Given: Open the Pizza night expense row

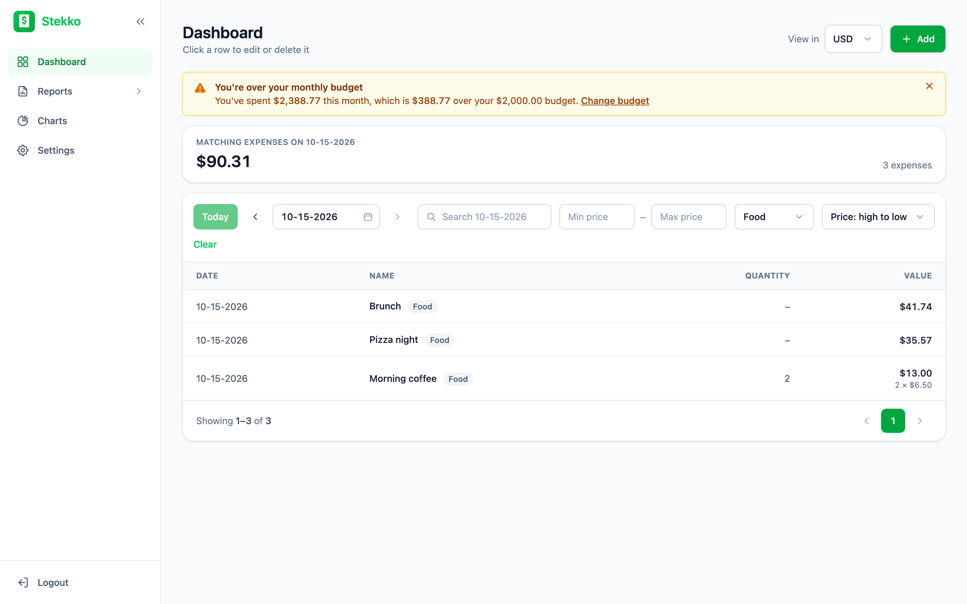Looking at the screenshot, I should coord(564,340).
